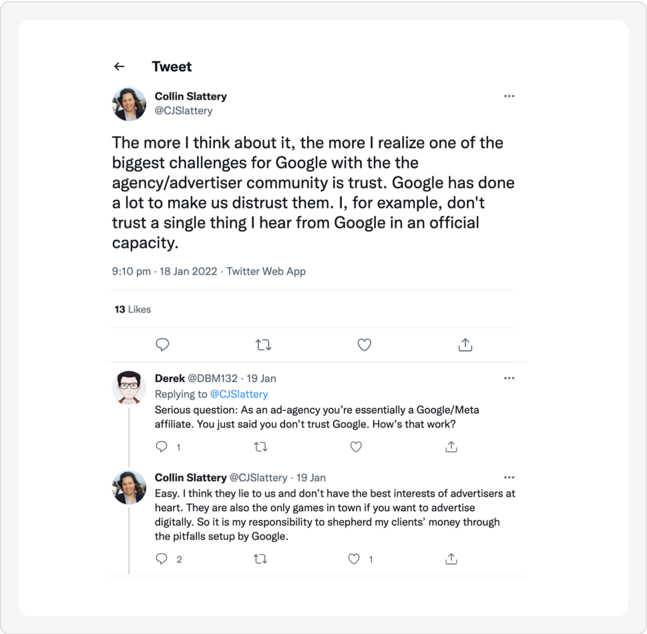The image size is (647, 634).
Task: View who liked the tweet via 13 Likes
Action: click(x=132, y=309)
